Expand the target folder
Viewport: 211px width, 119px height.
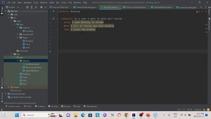[9, 87]
